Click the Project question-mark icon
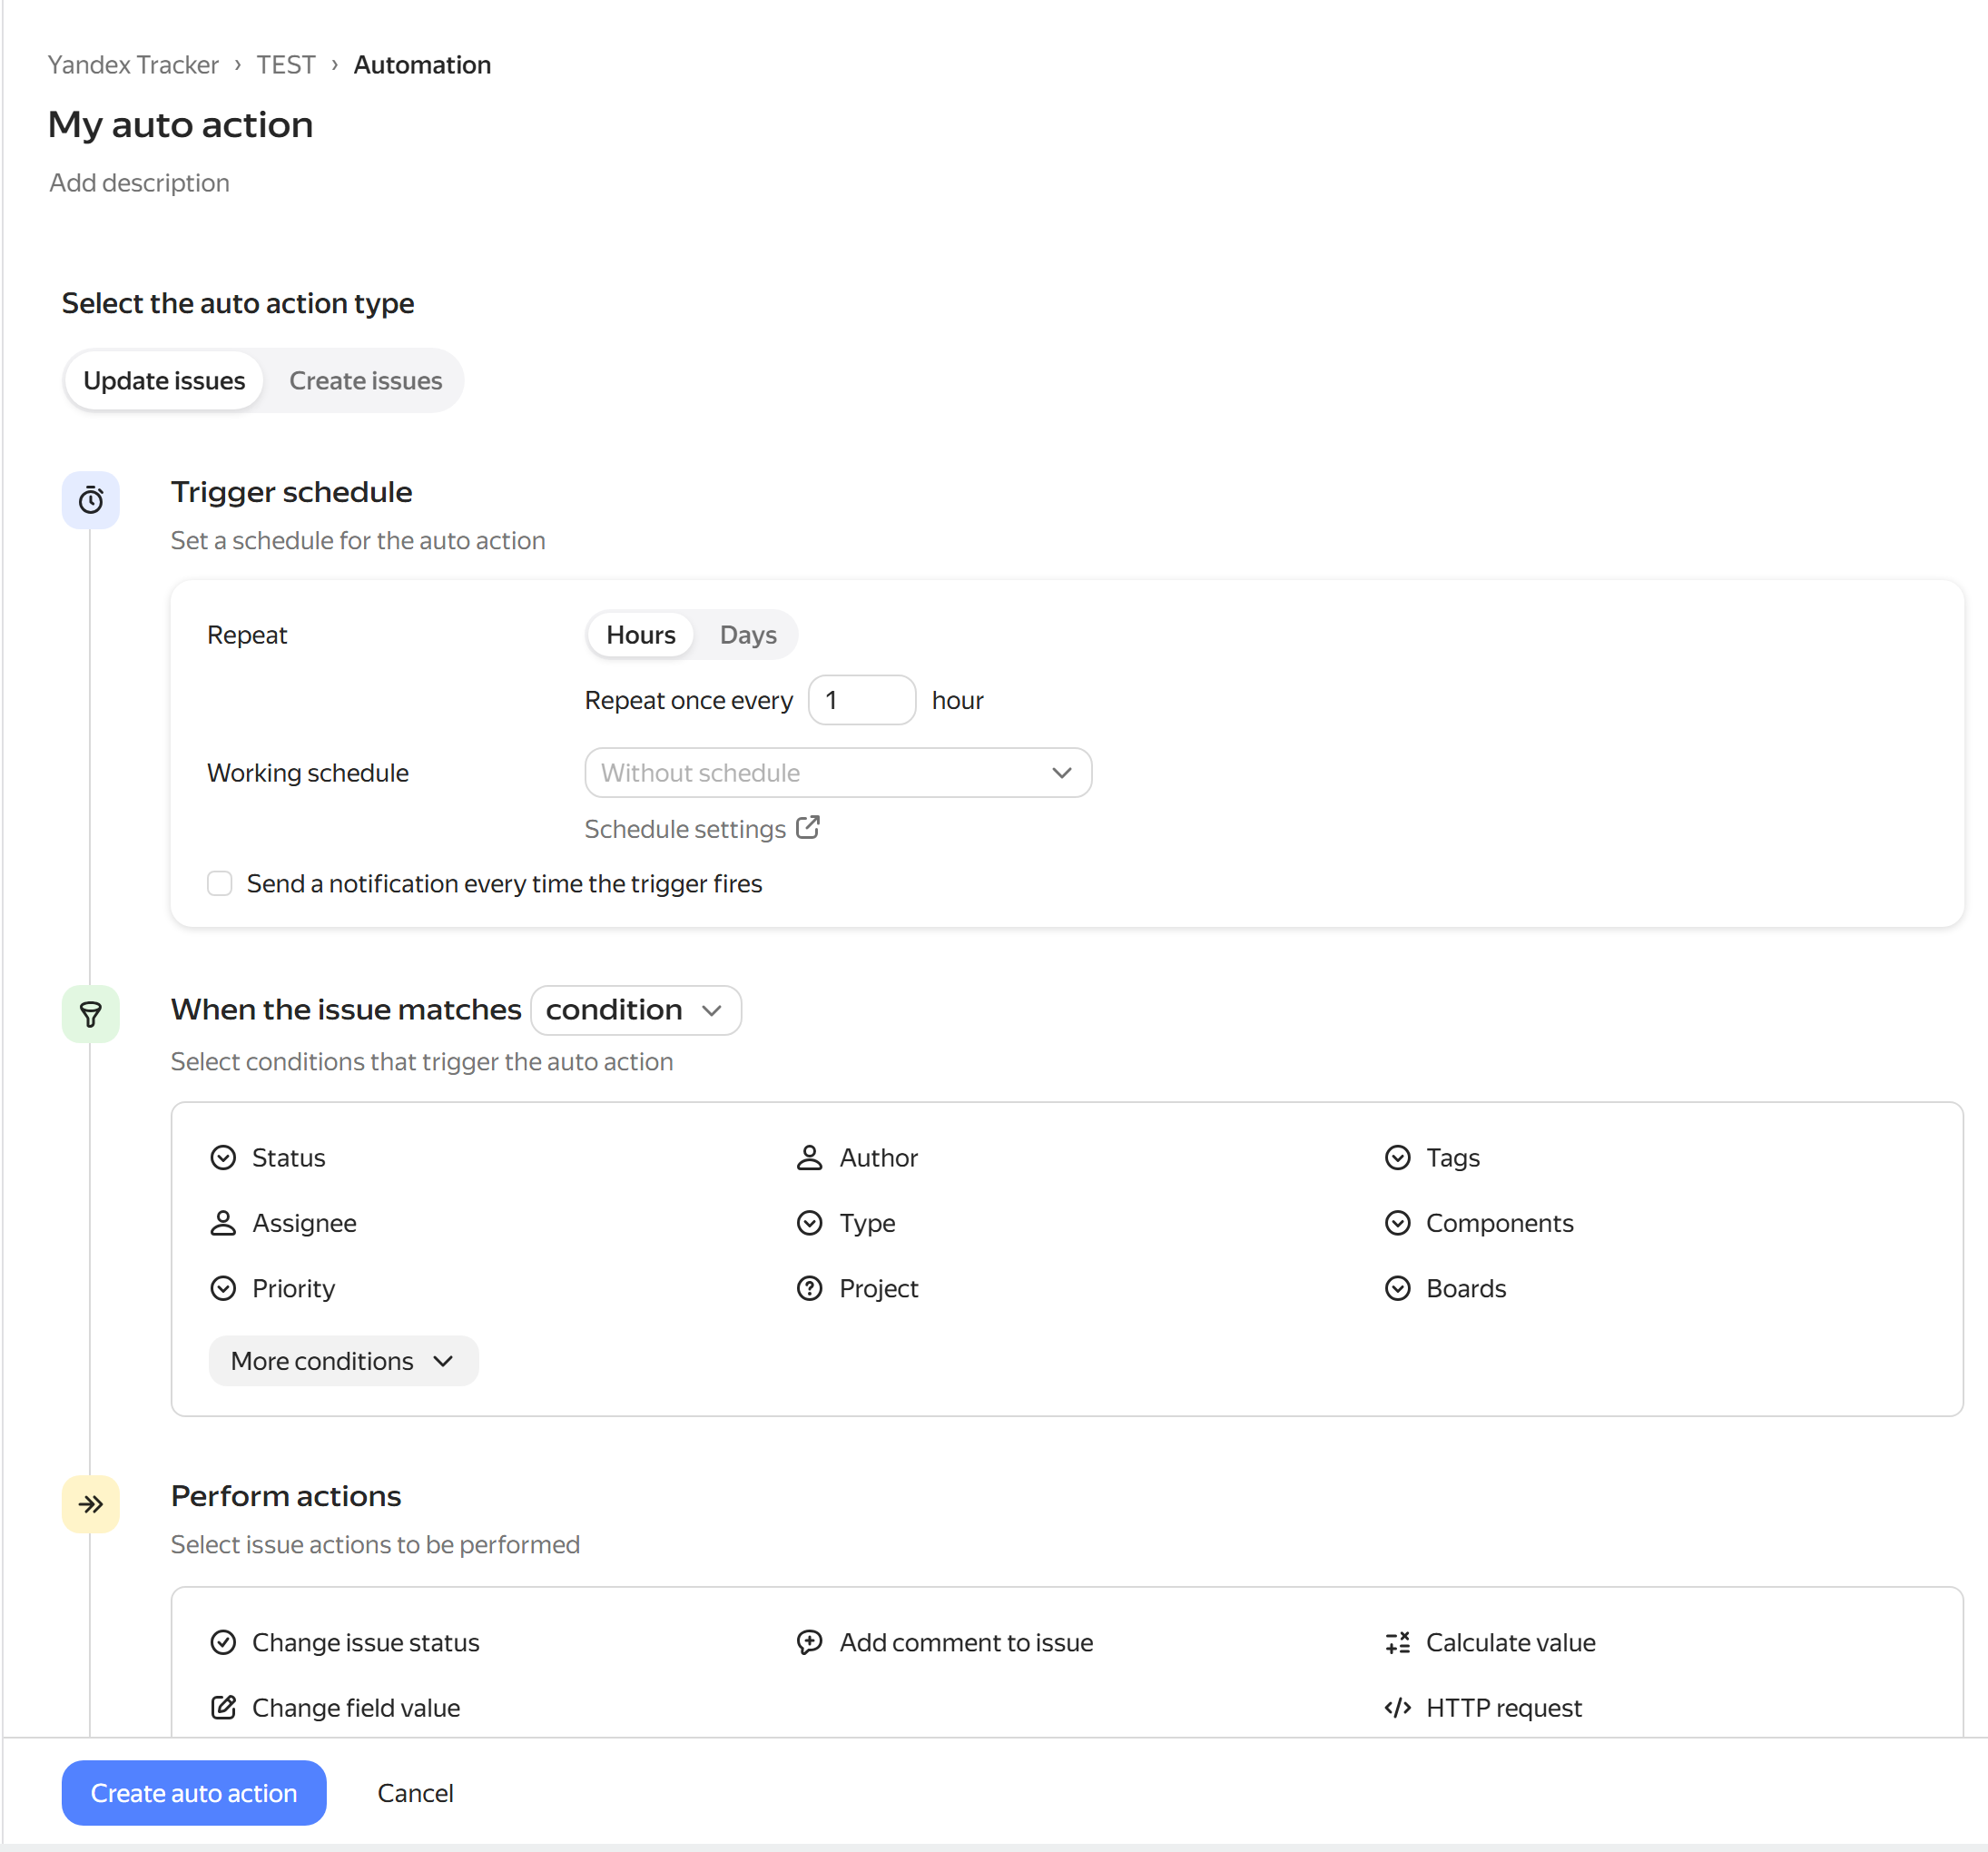The image size is (1988, 1852). click(809, 1288)
